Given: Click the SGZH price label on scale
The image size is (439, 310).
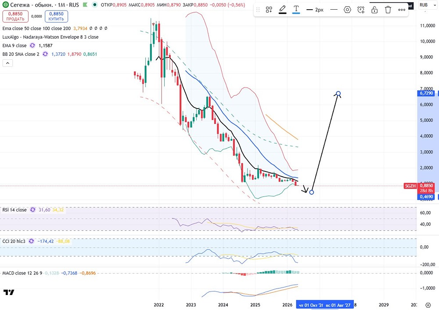Looking at the screenshot, I should pyautogui.click(x=410, y=186).
